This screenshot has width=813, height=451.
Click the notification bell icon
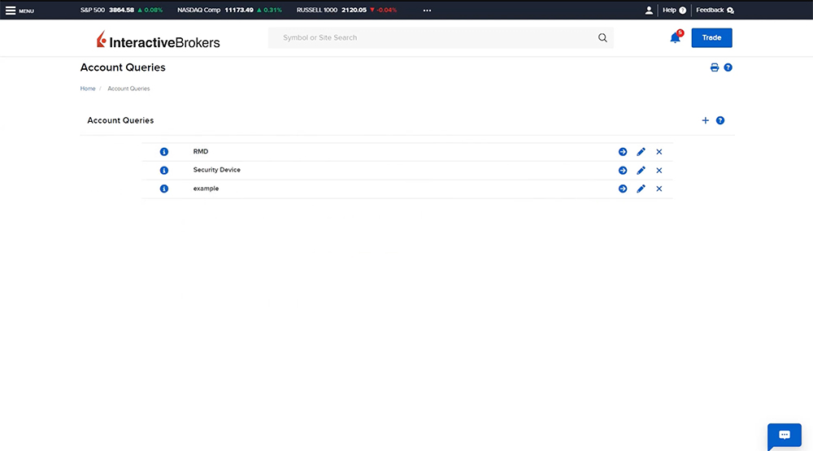click(675, 37)
